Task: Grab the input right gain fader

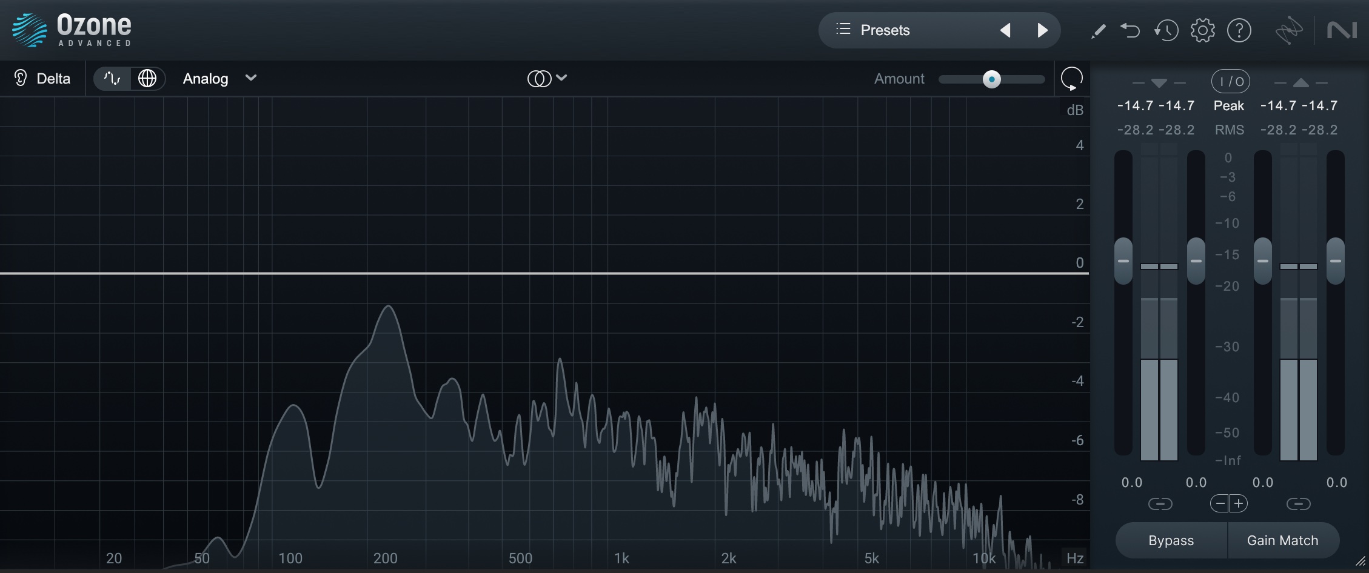Action: coord(1196,261)
